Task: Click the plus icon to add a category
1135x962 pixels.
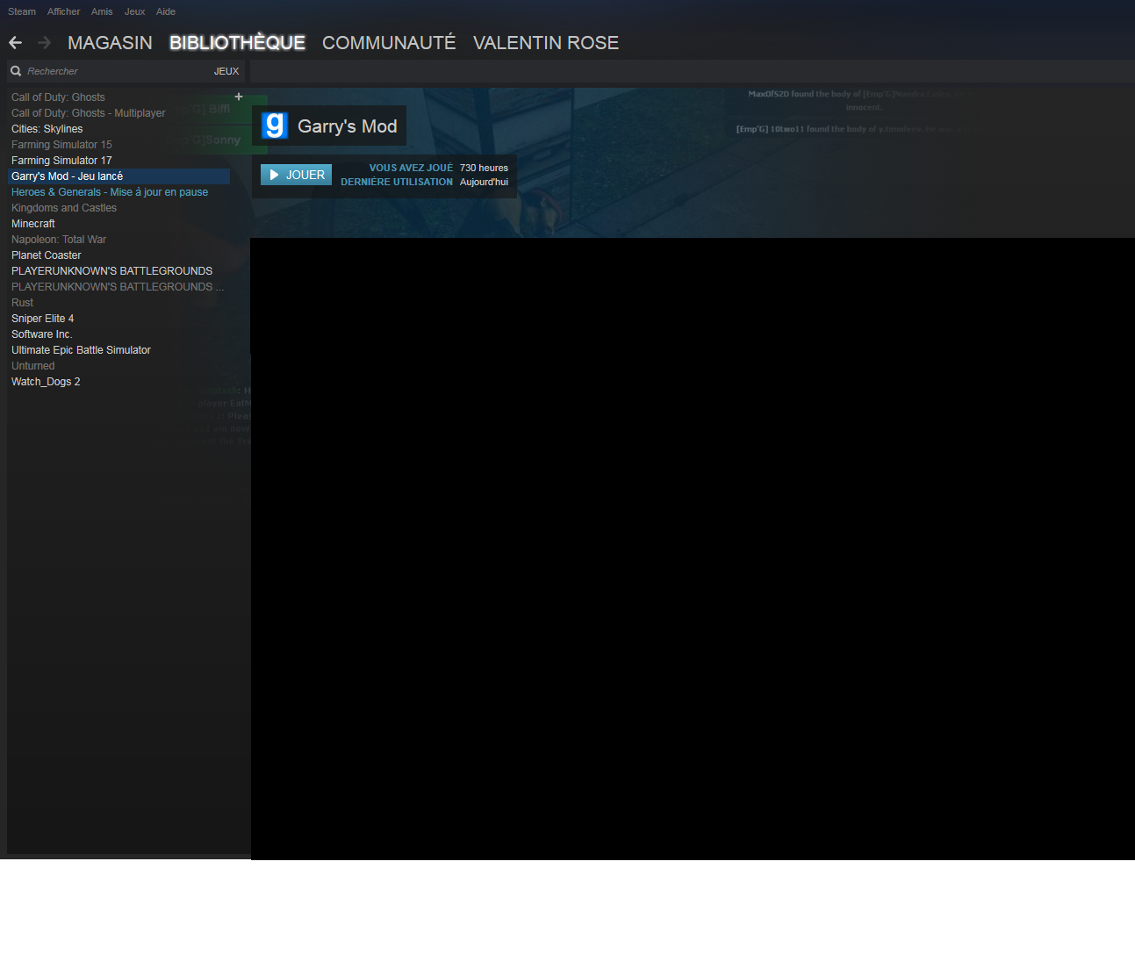Action: tap(239, 97)
